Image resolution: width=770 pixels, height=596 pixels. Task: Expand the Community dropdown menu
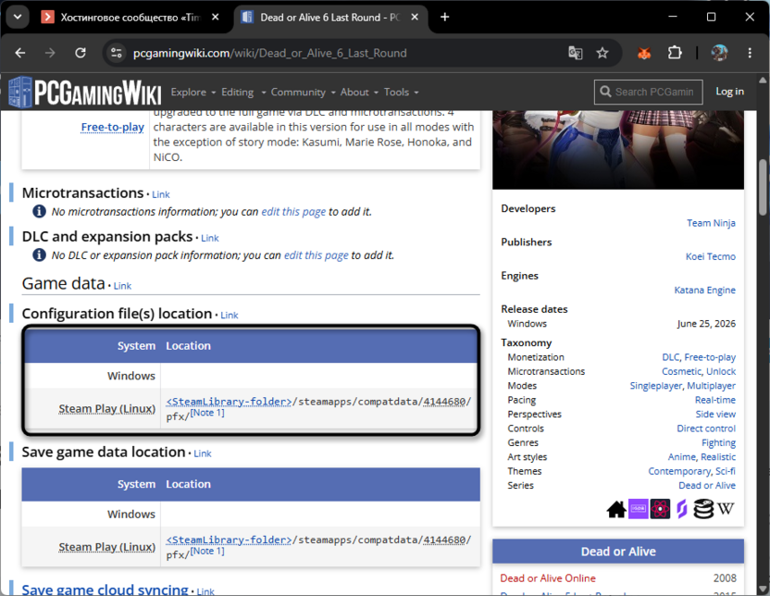point(303,93)
